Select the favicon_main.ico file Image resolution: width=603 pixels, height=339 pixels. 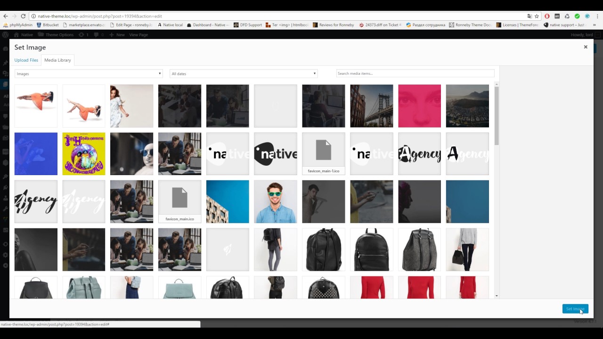coord(179,202)
